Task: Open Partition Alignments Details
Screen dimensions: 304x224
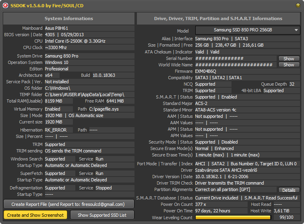Action: [x=289, y=190]
